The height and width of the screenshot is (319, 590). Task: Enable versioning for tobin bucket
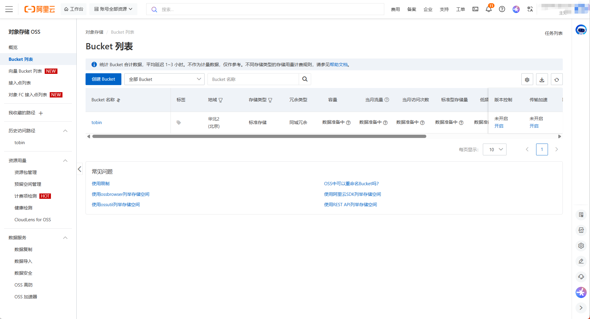tap(499, 126)
